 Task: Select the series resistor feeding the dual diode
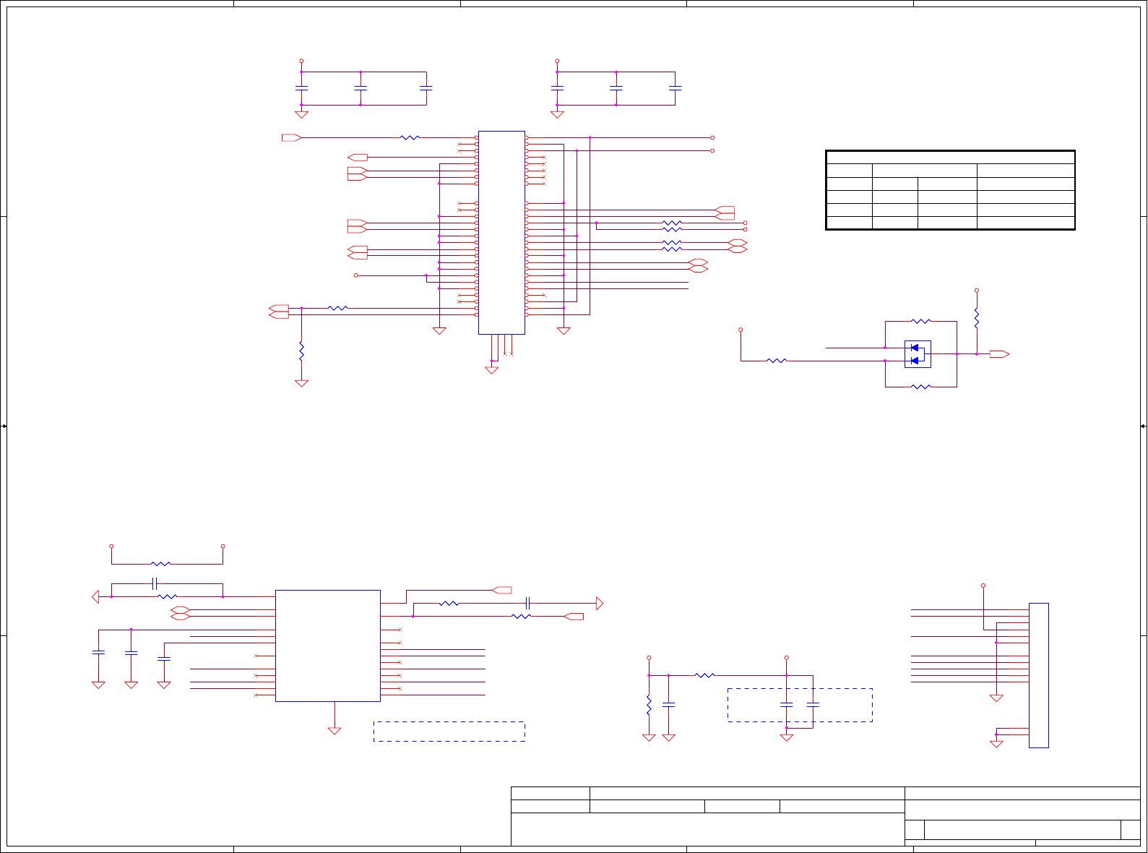(777, 361)
